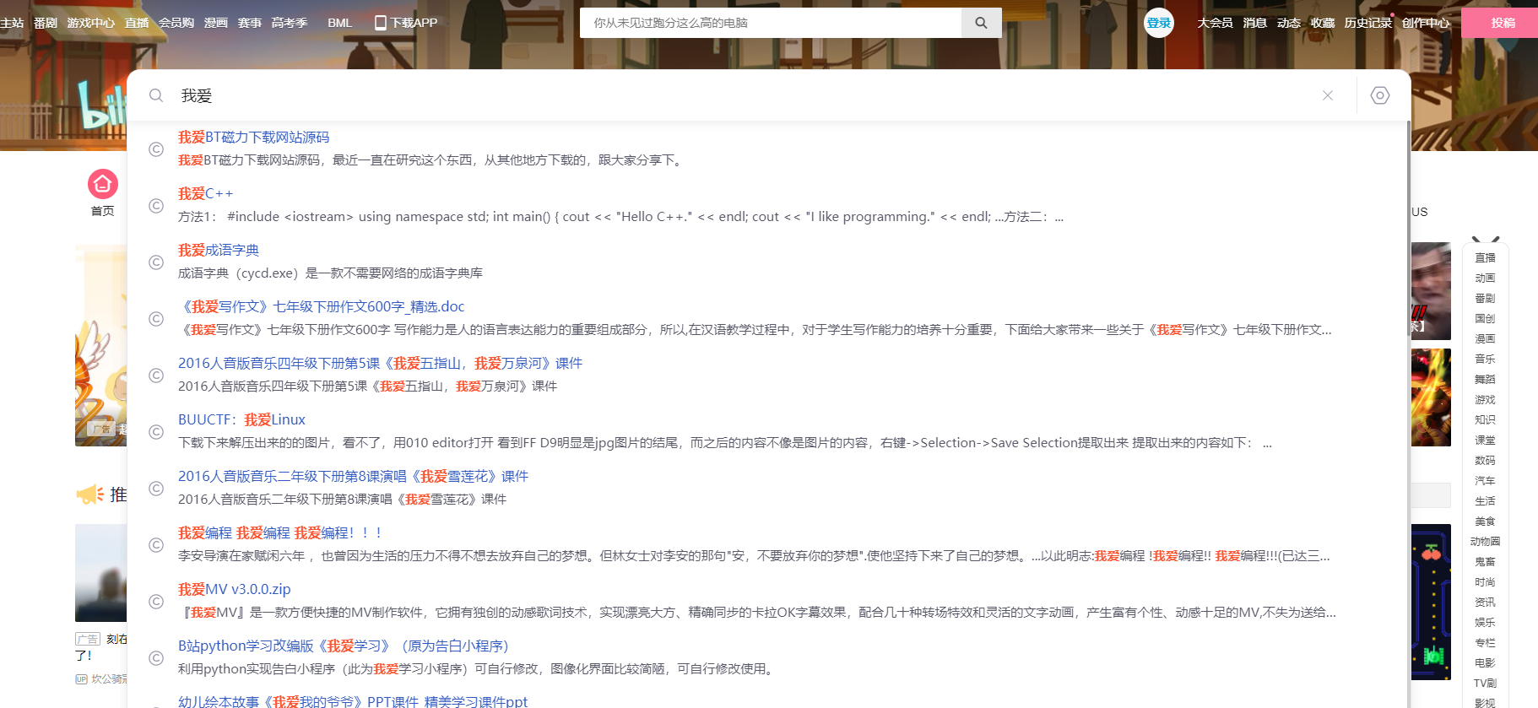Click the C icon beside 我爱BT磁力下载网站源码
This screenshot has width=1538, height=708.
156,149
